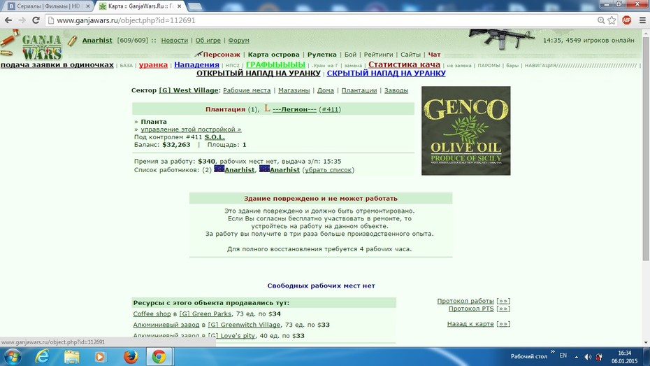This screenshot has height=366, width=650.
Task: Click убрать список link
Action: click(x=328, y=170)
